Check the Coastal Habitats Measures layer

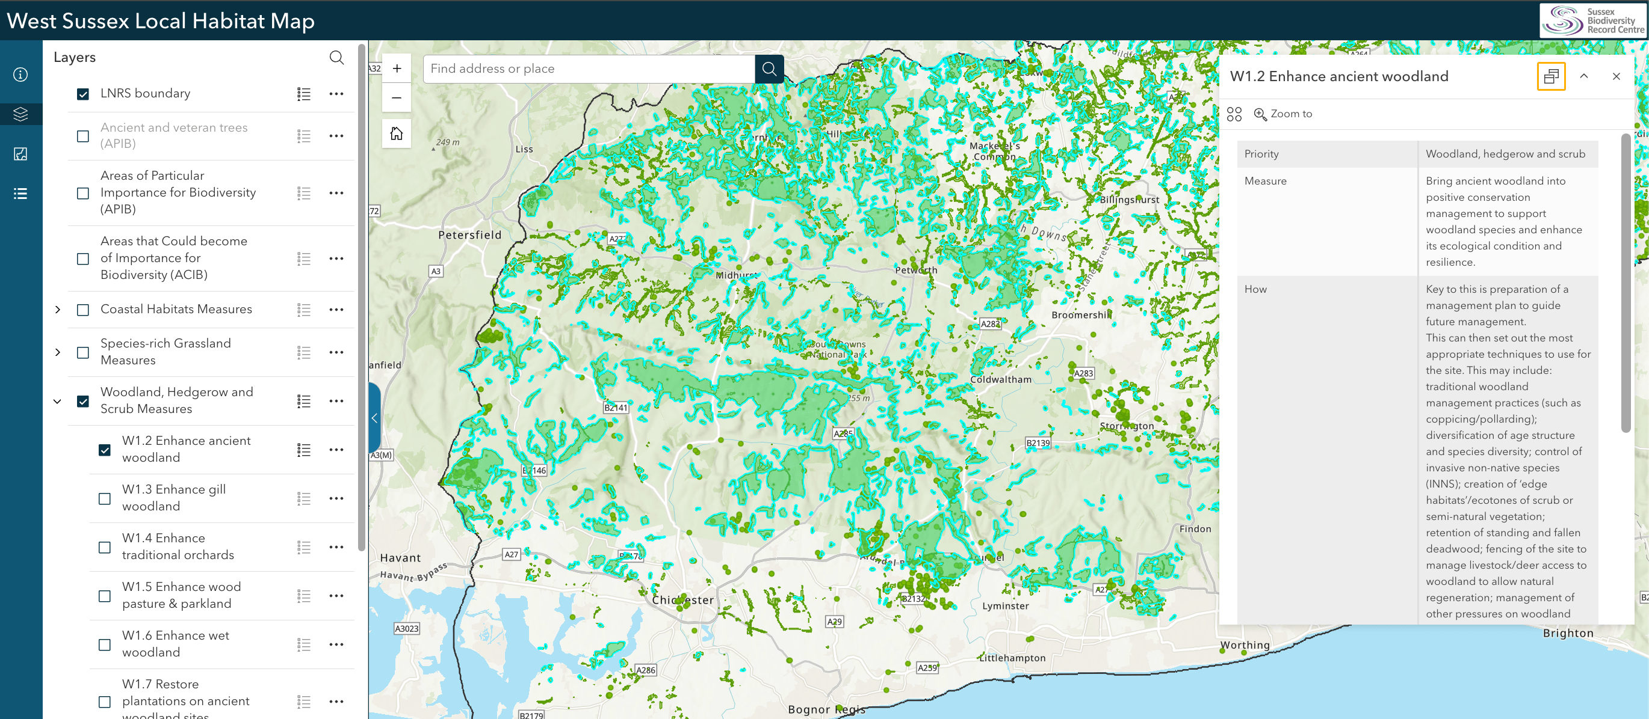coord(83,310)
